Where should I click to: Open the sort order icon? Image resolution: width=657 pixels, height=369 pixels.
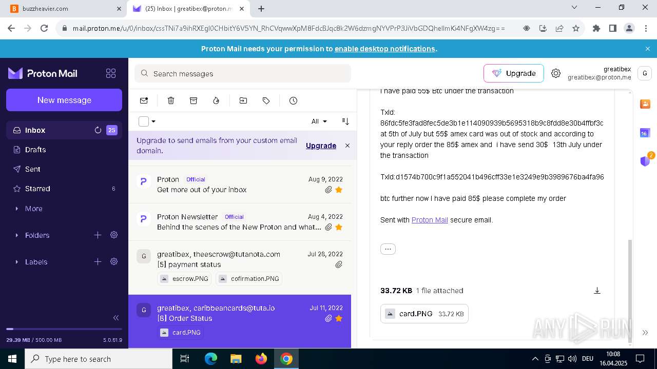click(345, 121)
